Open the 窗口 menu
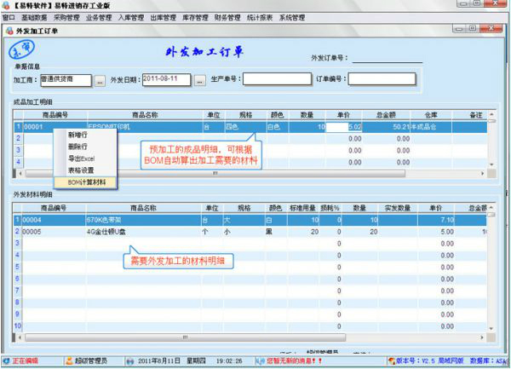This screenshot has width=511, height=369. pos(9,18)
